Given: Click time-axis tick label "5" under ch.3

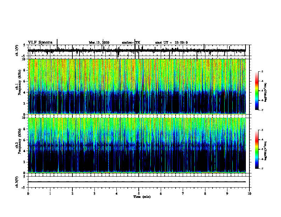Looking at the screenshot, I should 139,194.
